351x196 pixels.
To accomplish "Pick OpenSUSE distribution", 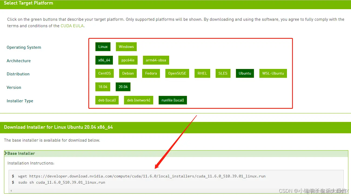I will click(x=177, y=73).
